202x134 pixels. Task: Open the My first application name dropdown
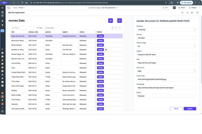[x=110, y=8]
